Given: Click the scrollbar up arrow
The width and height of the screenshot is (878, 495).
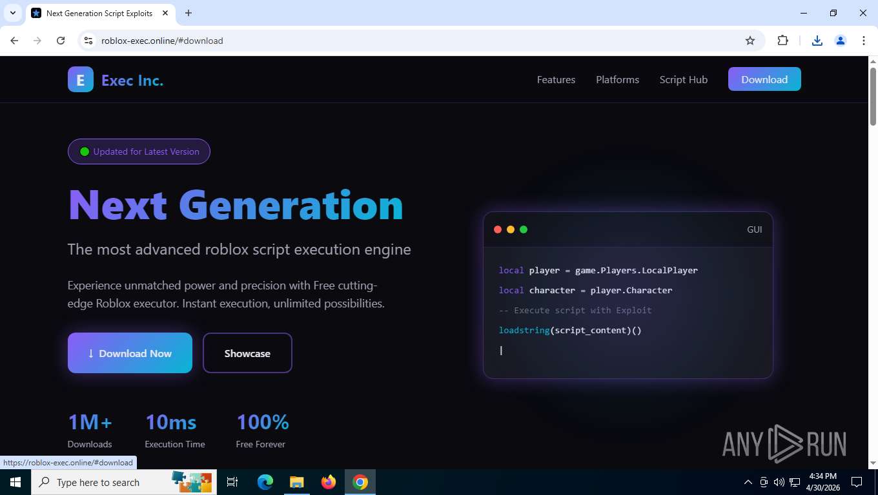Looking at the screenshot, I should coord(873,61).
